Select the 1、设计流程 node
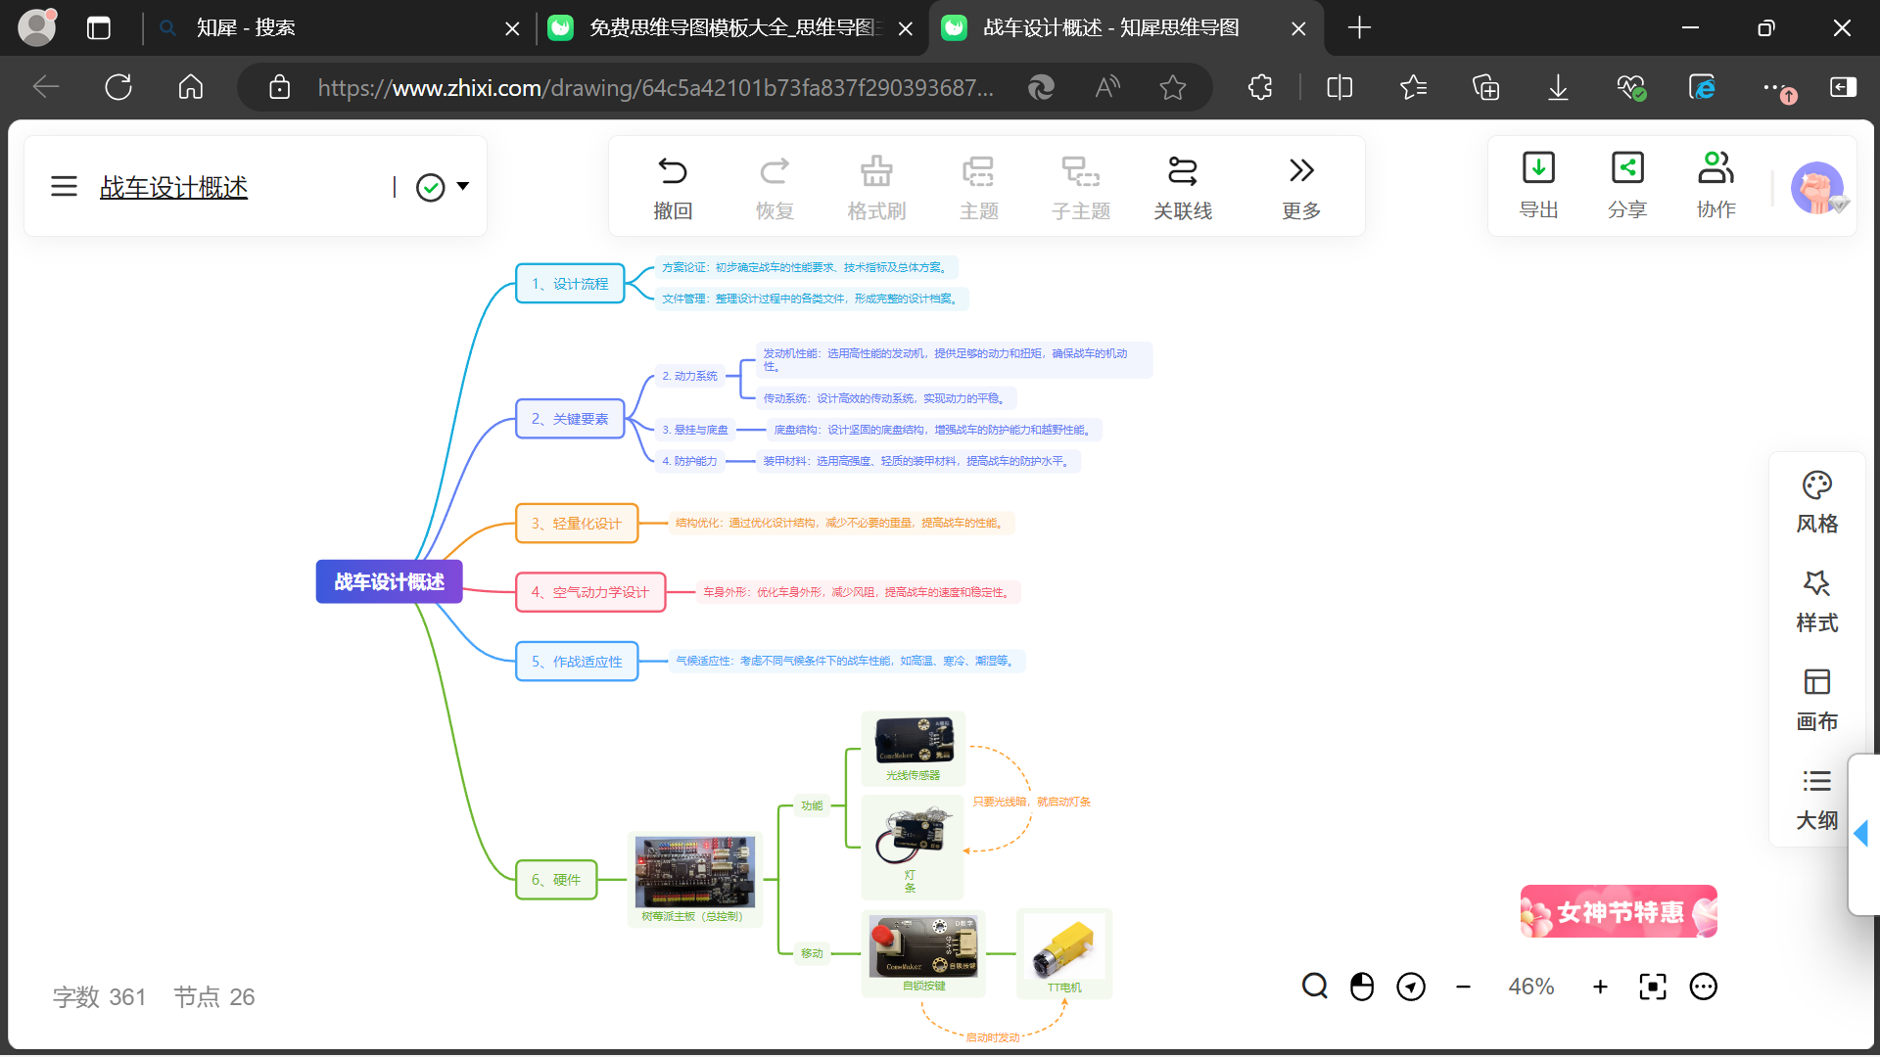 (x=570, y=284)
